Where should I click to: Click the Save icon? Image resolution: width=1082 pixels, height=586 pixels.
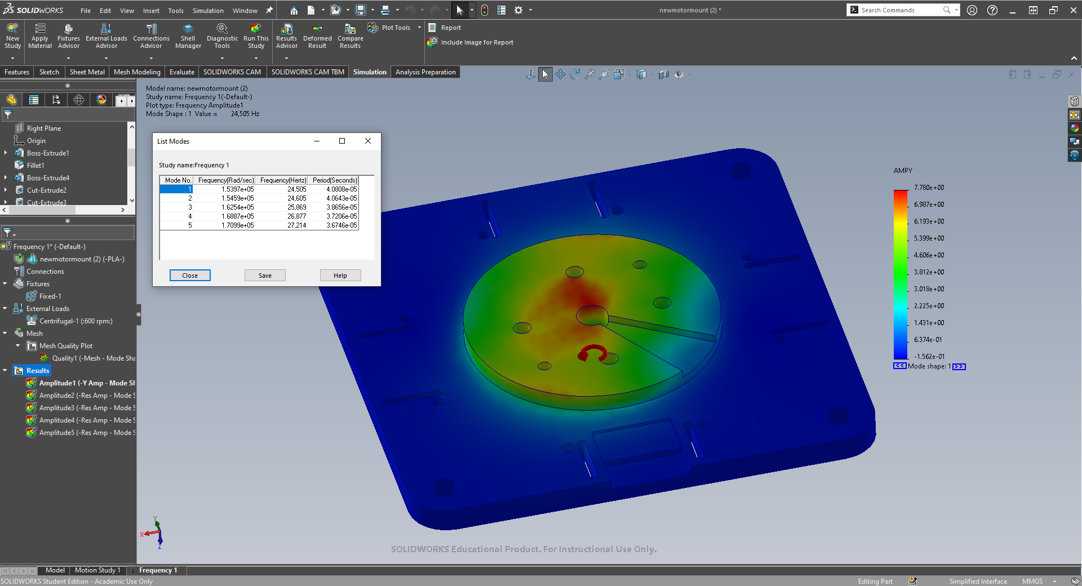coord(361,10)
